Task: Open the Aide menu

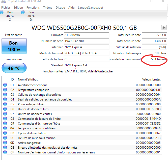Action: 71,8
